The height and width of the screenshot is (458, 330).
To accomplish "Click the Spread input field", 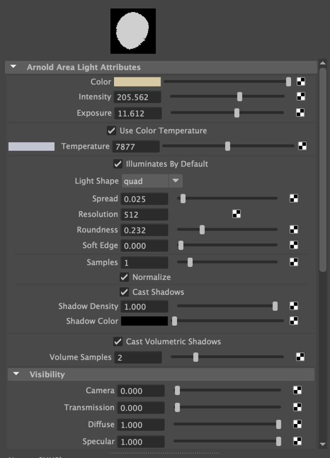I will [x=144, y=199].
